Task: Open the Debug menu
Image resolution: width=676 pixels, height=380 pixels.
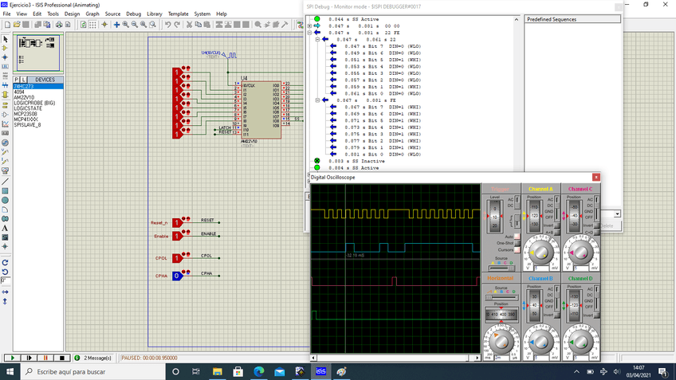Action: coord(133,14)
